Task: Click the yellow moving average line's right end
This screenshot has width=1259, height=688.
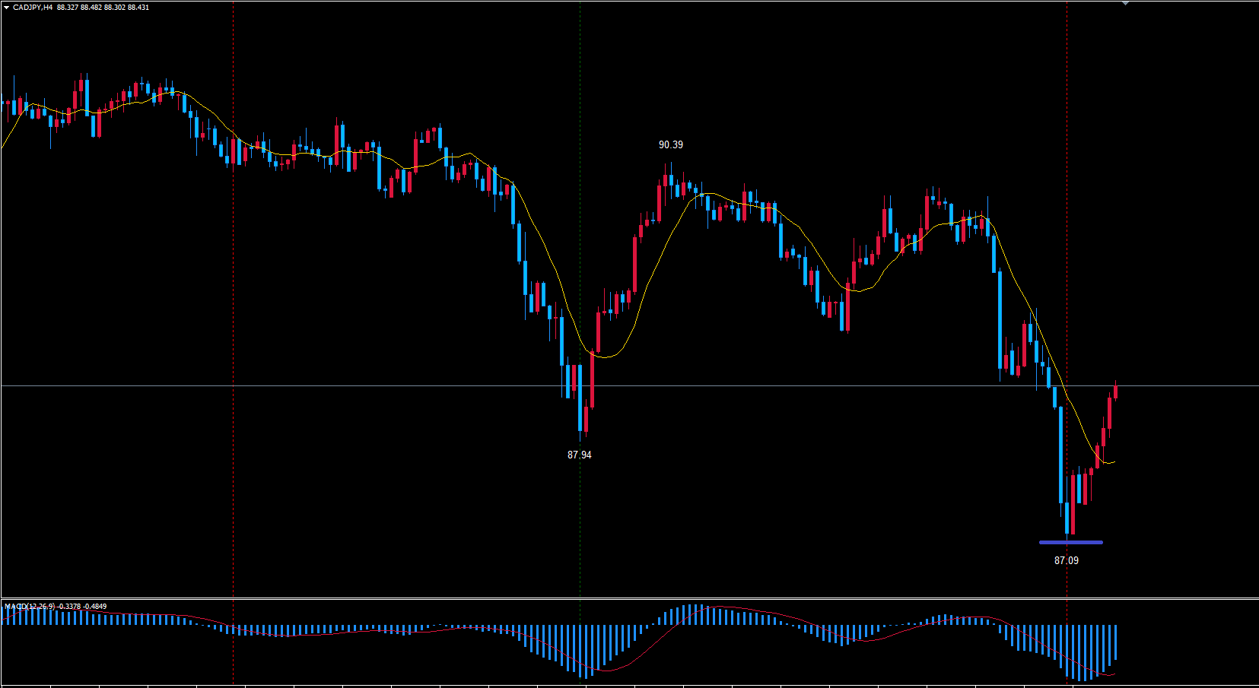Action: click(1114, 461)
